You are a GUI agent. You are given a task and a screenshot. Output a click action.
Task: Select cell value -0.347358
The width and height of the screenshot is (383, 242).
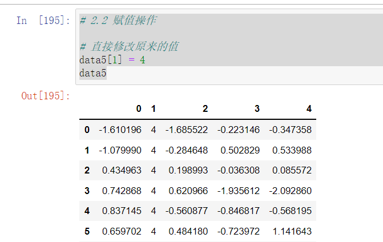click(x=290, y=130)
